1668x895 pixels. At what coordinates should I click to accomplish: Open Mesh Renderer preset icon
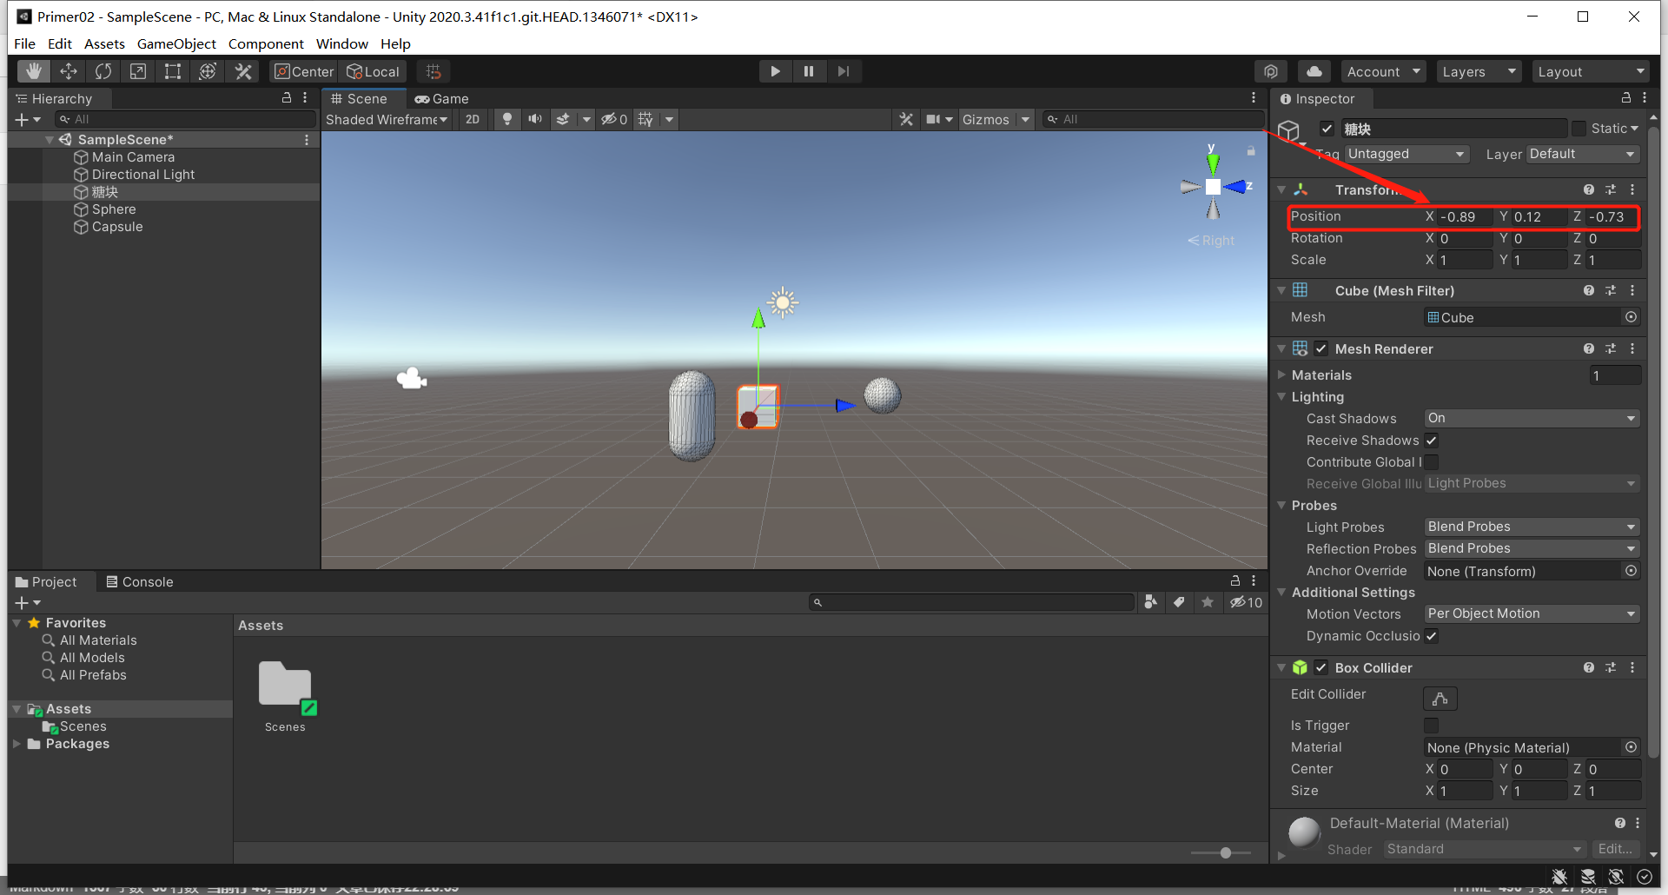click(x=1611, y=348)
